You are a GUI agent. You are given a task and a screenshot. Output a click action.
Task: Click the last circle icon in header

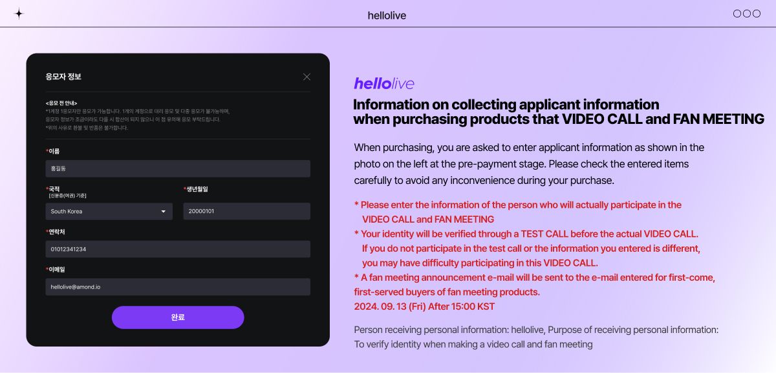tap(757, 14)
